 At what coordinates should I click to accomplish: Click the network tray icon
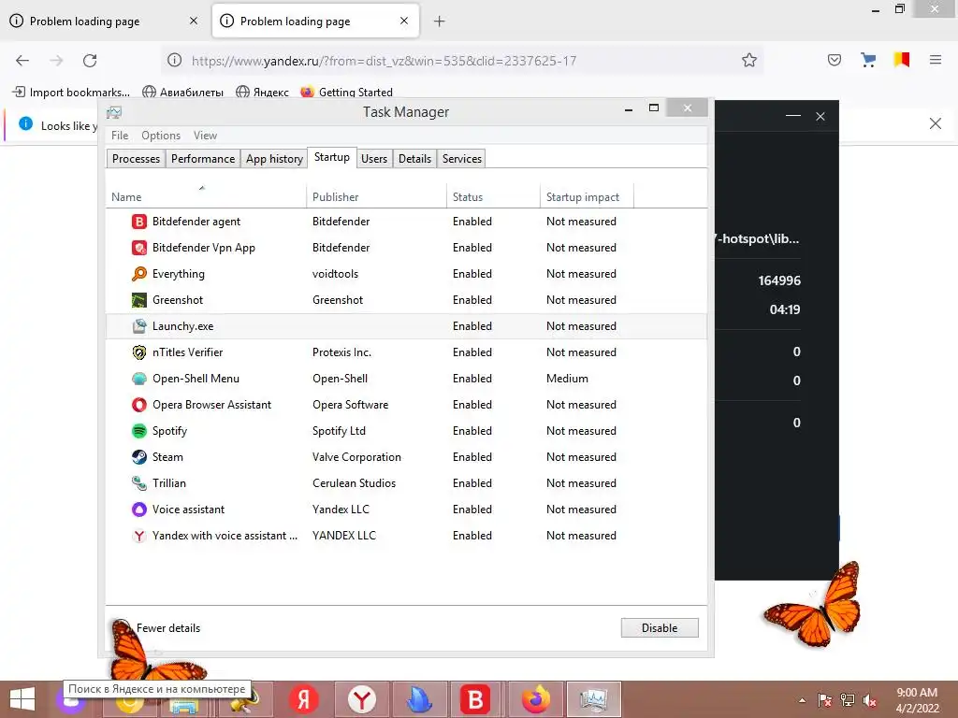coord(848,700)
